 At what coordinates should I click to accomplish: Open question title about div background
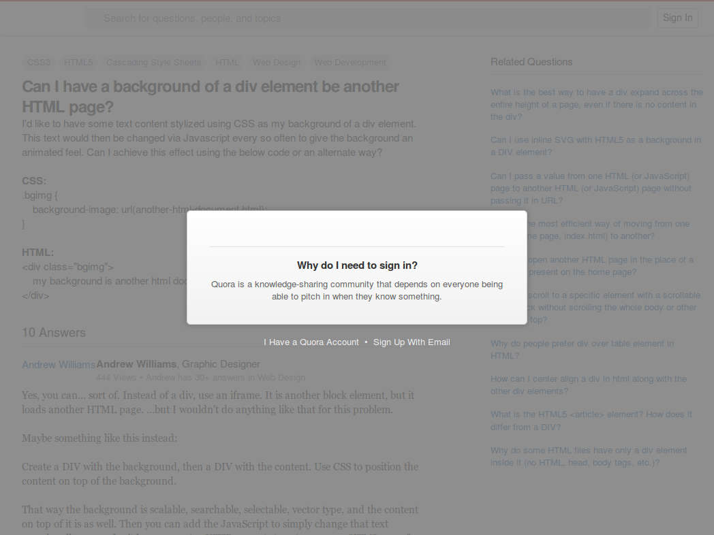pos(211,97)
